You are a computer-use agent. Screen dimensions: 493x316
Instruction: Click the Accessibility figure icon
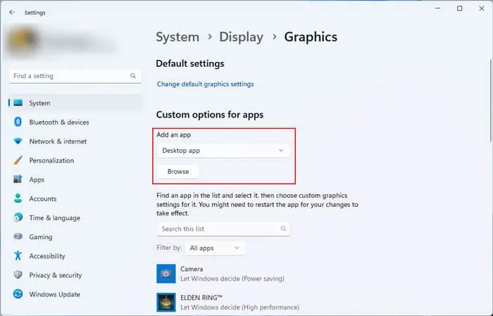18,255
